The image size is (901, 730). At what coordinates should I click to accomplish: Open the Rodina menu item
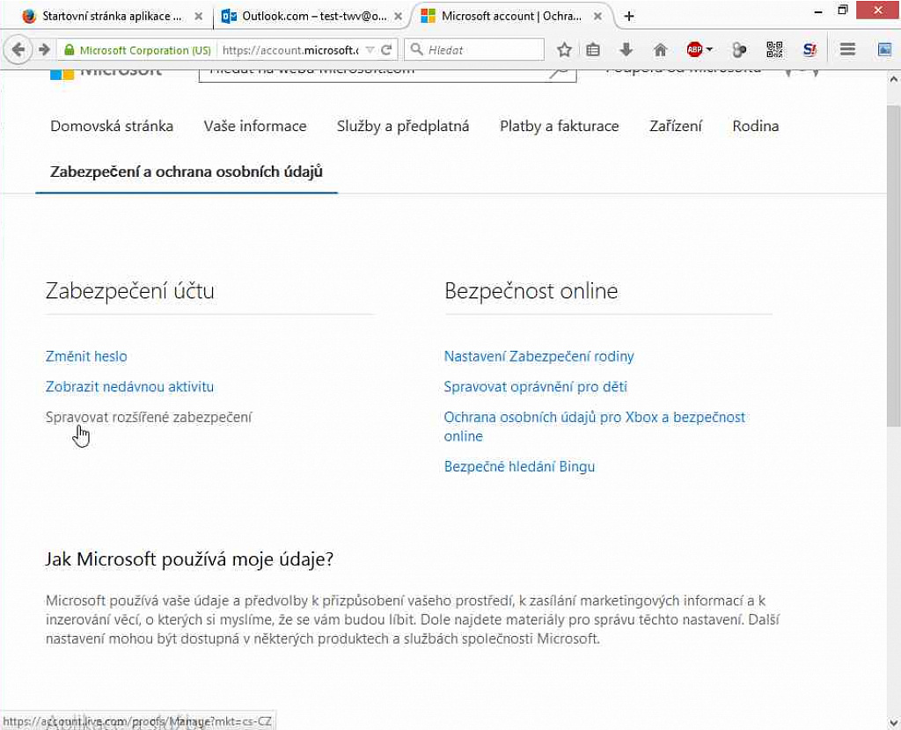(756, 126)
